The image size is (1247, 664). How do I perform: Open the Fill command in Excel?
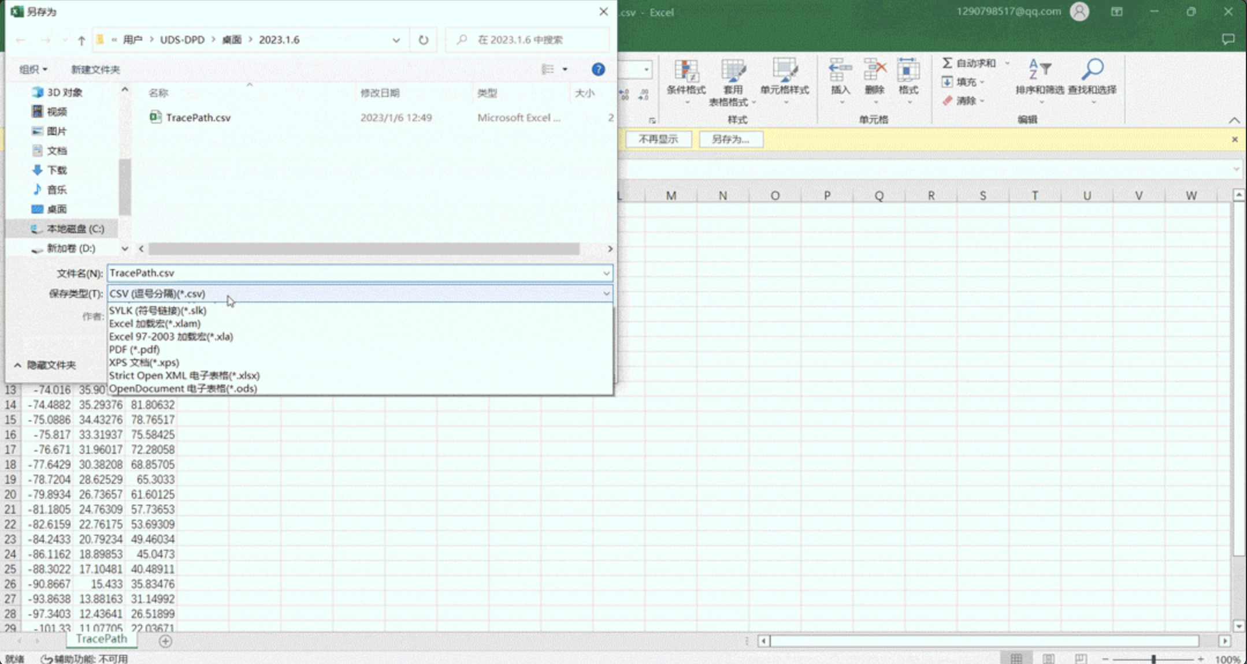(962, 82)
